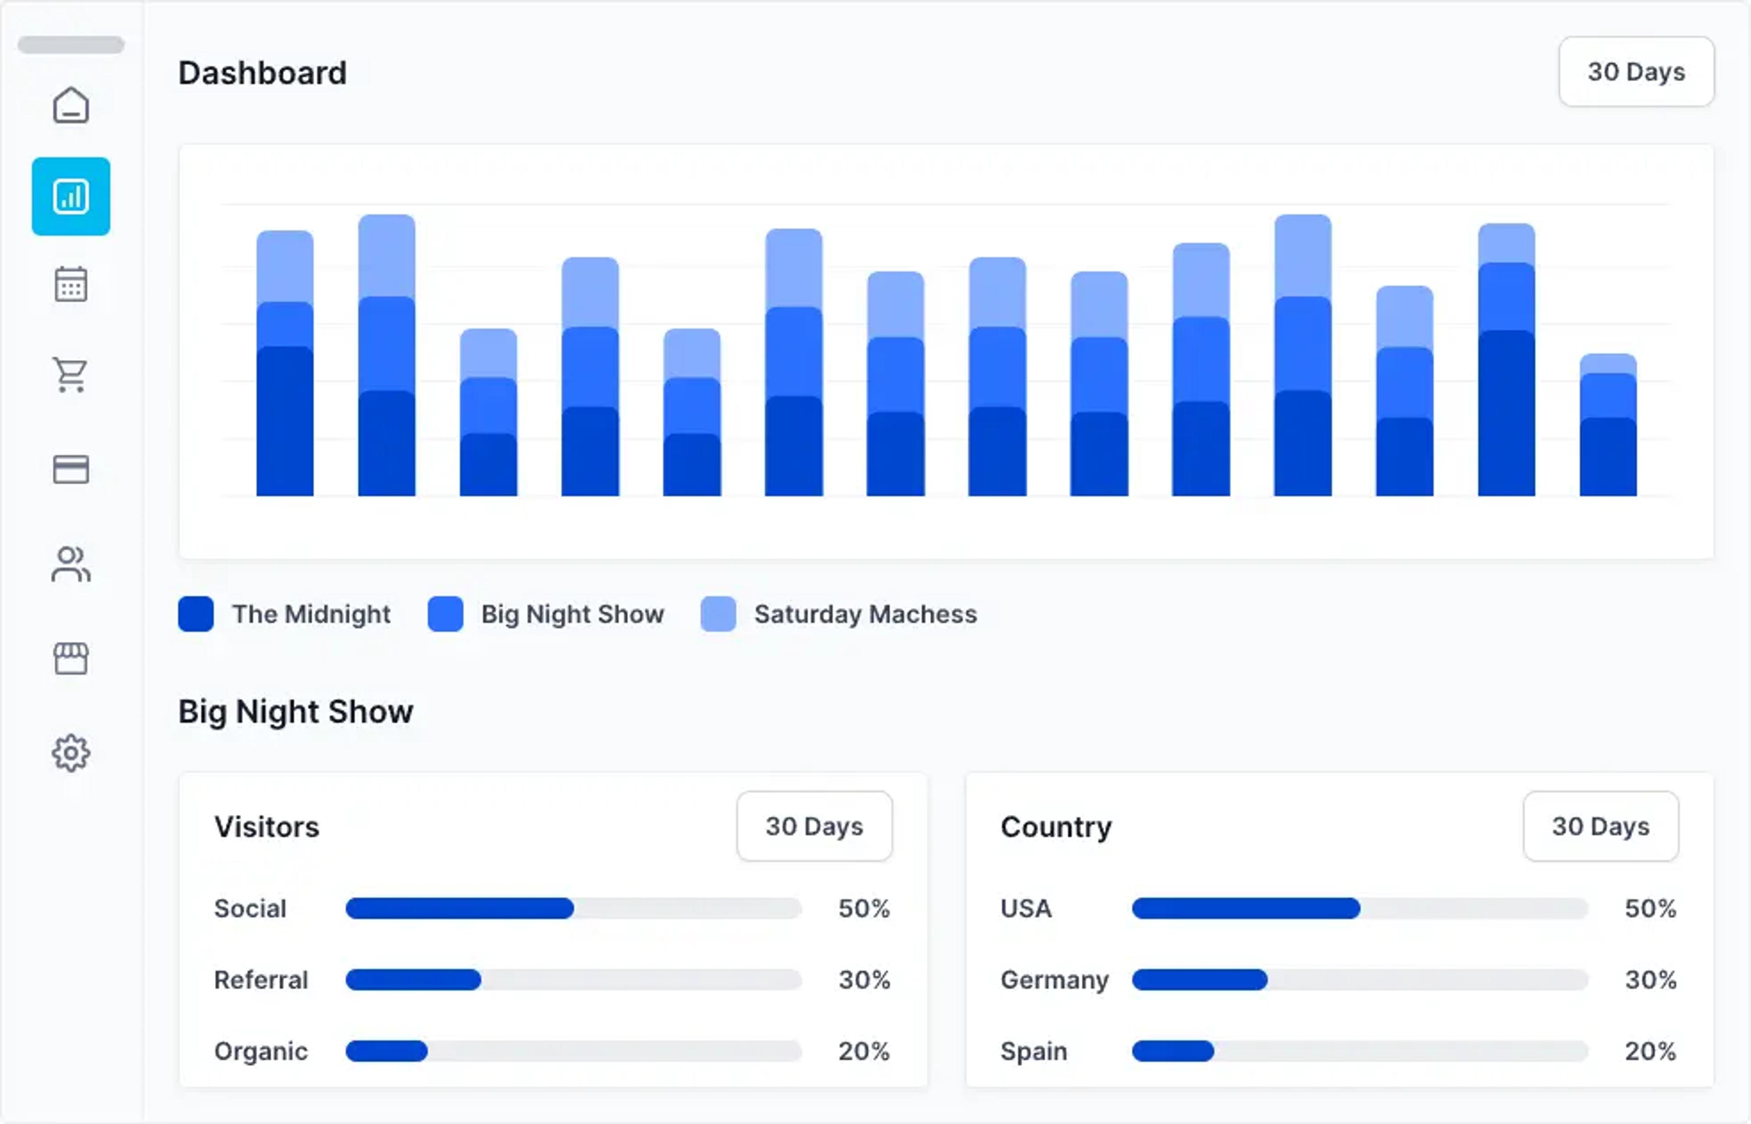Screen dimensions: 1751x1124
Task: Open the Visitors 30 Days dropdown
Action: 814,826
